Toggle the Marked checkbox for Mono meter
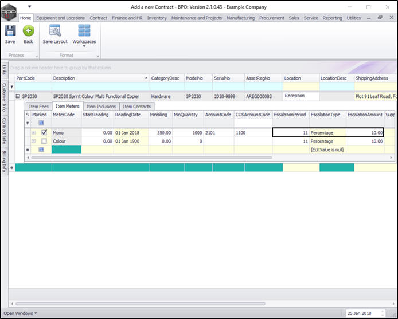 click(44, 132)
